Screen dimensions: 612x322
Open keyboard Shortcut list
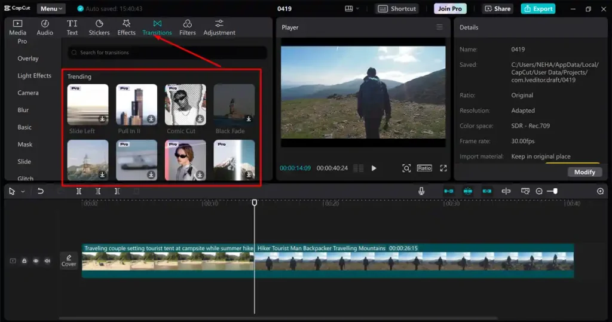[397, 8]
